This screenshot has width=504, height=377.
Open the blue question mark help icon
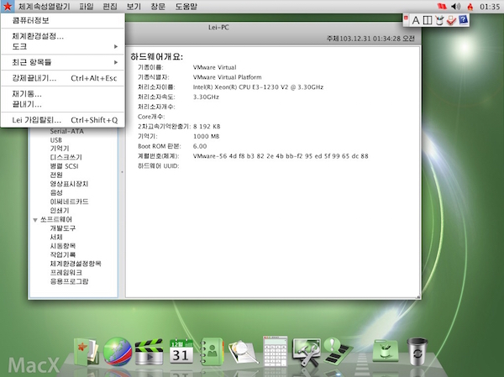point(463,20)
